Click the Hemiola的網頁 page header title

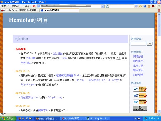pos(28,20)
